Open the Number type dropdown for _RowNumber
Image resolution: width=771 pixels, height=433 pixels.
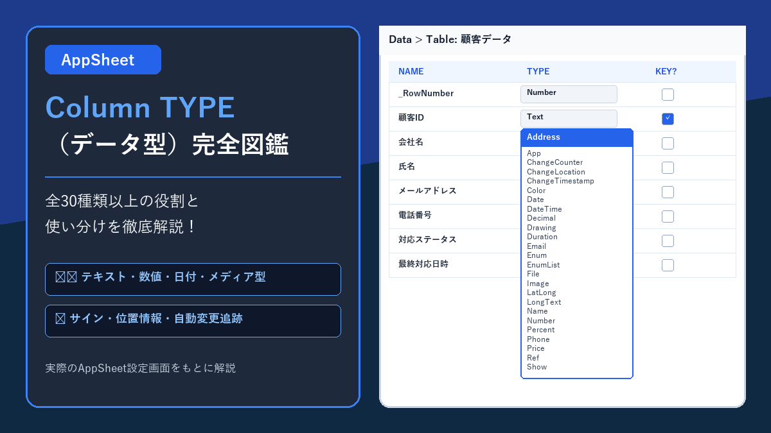coord(569,94)
